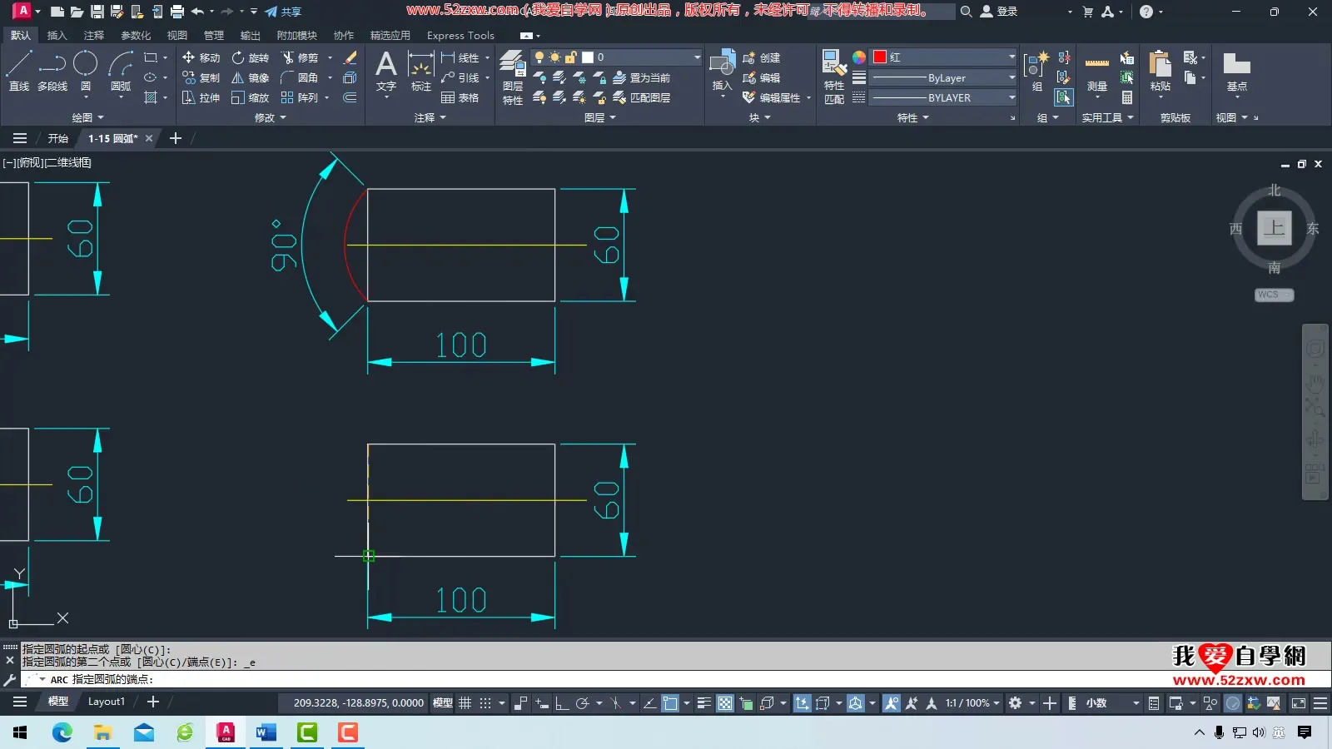The image size is (1332, 749).
Task: Toggle ortho mode in status bar
Action: [562, 703]
